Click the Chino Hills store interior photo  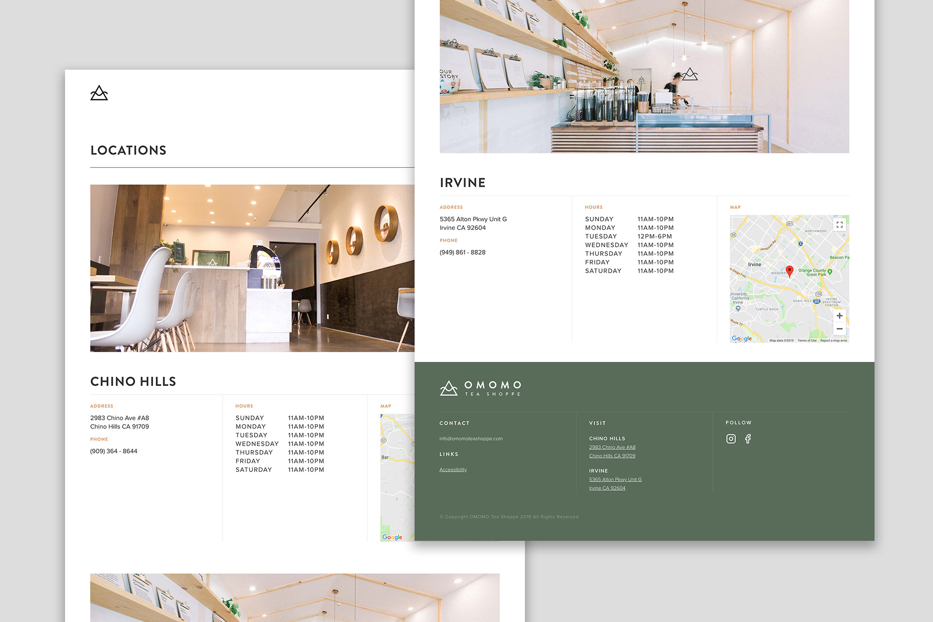click(252, 268)
